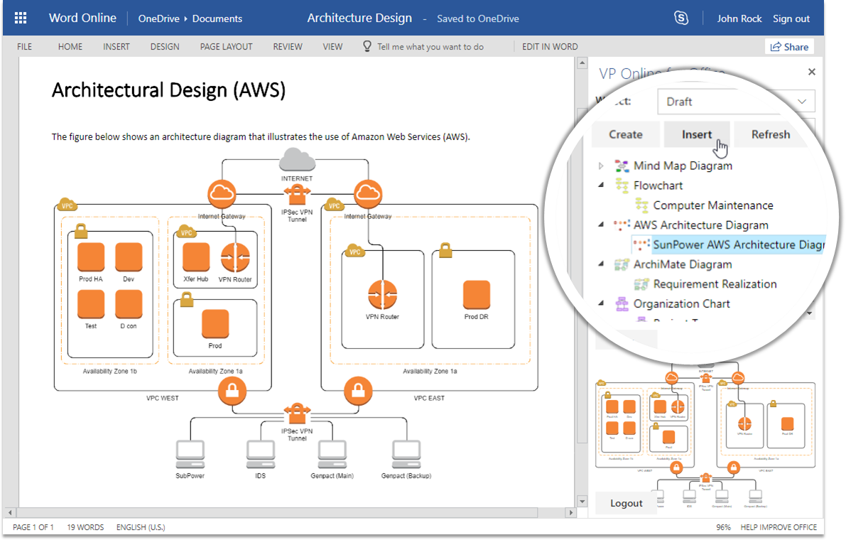Collapse the AWS Architecture Diagram node
The width and height of the screenshot is (846, 540).
pyautogui.click(x=600, y=225)
